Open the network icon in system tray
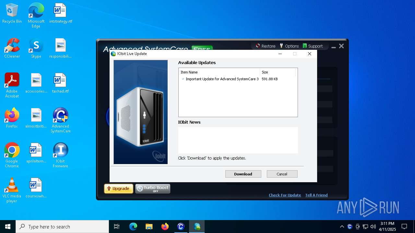 [365, 227]
